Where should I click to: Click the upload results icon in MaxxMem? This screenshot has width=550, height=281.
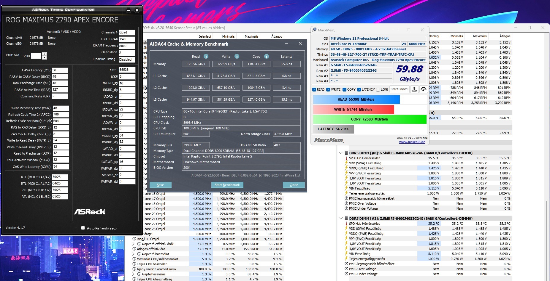click(x=414, y=89)
